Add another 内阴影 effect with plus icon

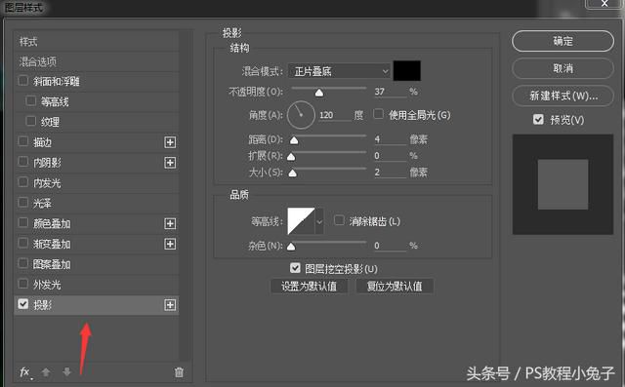[x=170, y=162]
